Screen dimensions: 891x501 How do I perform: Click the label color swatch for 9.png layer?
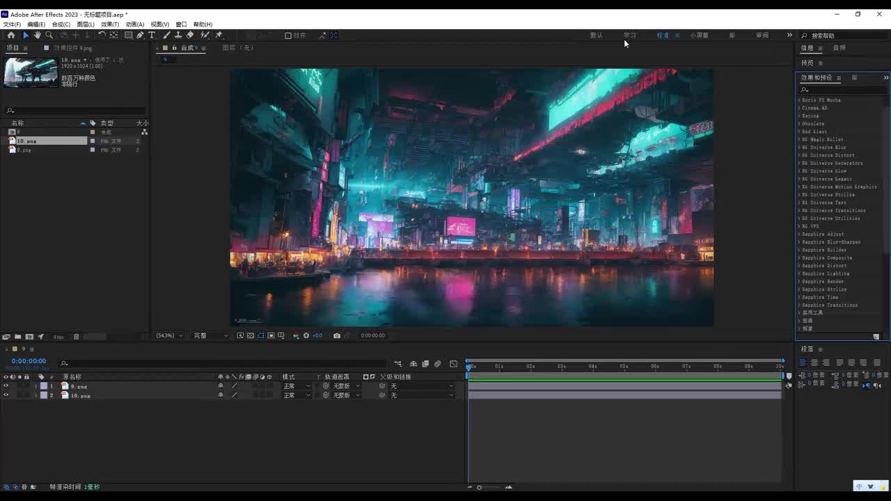pyautogui.click(x=44, y=386)
